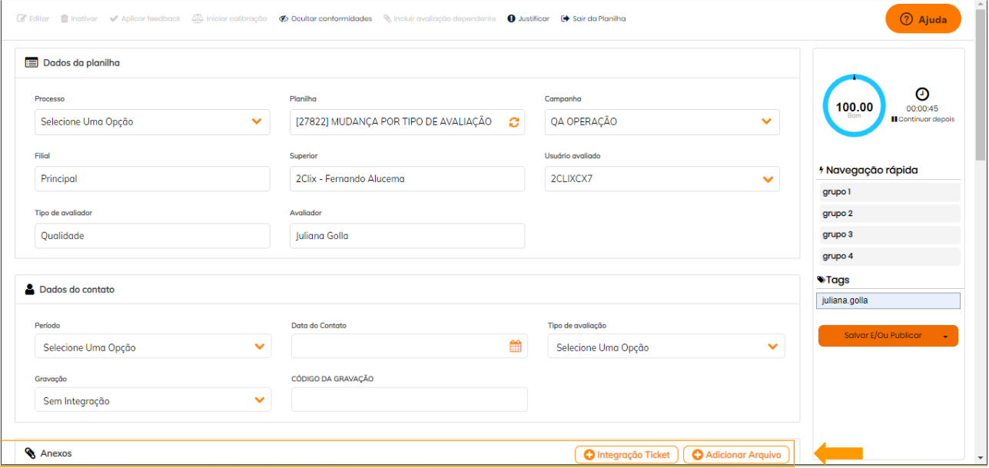Expand the Usuário avaliado dropdown
Image resolution: width=989 pixels, height=468 pixels.
click(767, 179)
